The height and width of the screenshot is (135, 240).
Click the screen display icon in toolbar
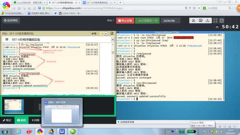point(201,20)
